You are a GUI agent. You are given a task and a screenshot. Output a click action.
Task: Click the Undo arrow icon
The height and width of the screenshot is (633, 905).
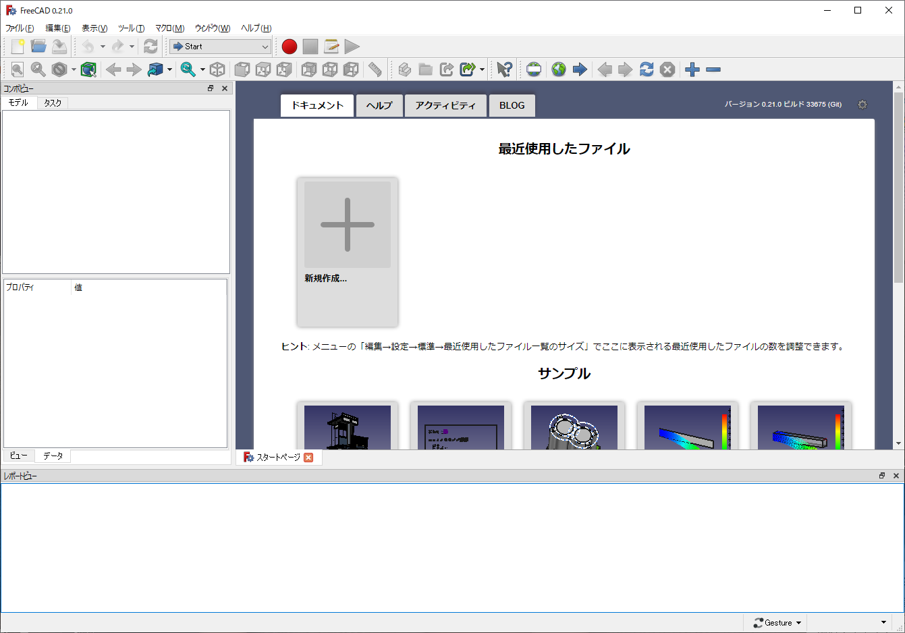point(88,47)
